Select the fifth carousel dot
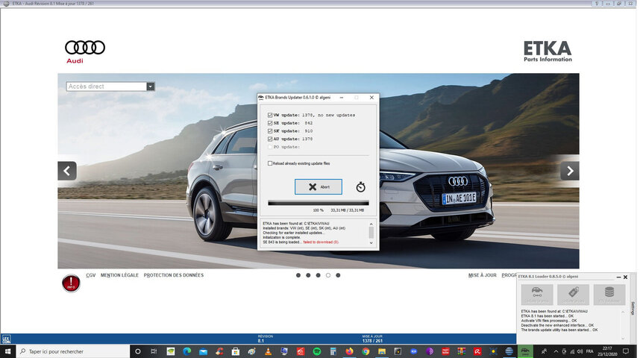643x358 pixels. coord(338,275)
